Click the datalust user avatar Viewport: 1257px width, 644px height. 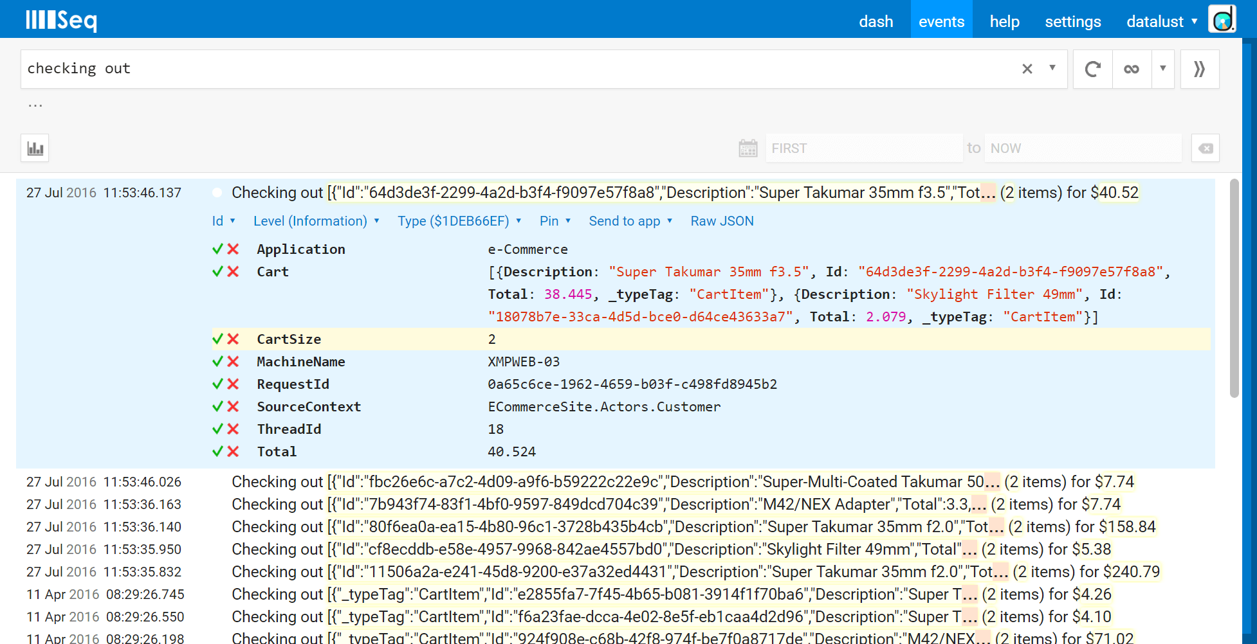point(1222,19)
